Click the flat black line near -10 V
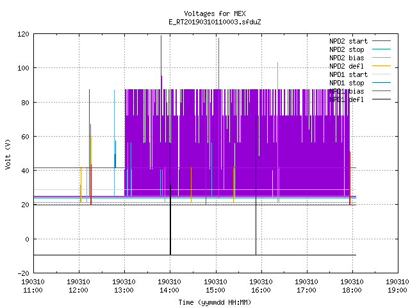 [195, 255]
